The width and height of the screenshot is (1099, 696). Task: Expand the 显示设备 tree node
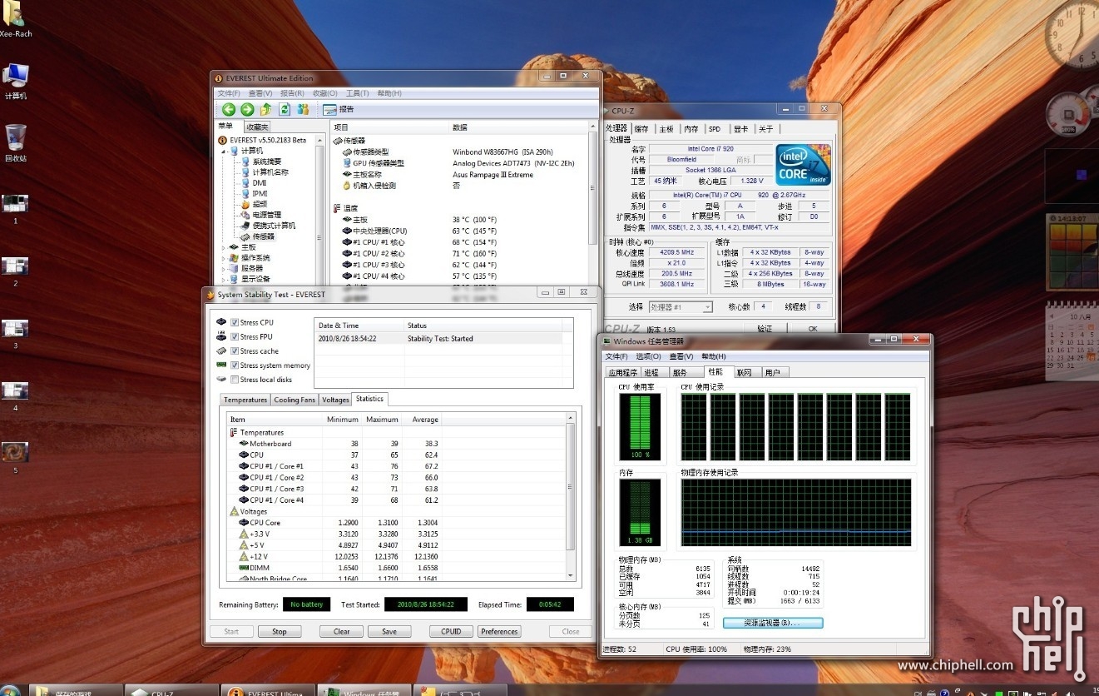224,280
